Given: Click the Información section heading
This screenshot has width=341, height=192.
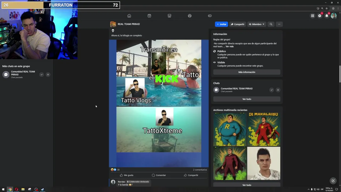Looking at the screenshot, I should click(220, 34).
